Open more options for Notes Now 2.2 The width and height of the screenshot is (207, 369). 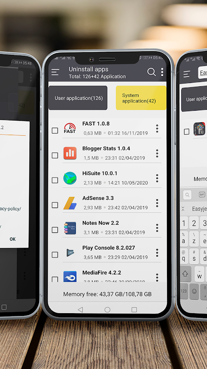click(x=157, y=228)
